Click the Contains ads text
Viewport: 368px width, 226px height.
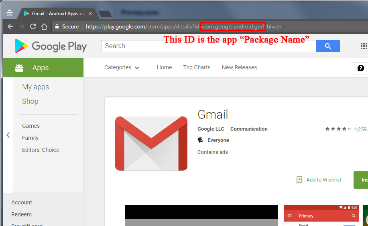[x=213, y=152]
